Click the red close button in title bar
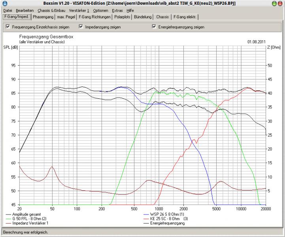The width and height of the screenshot is (285, 237). click(281, 3)
